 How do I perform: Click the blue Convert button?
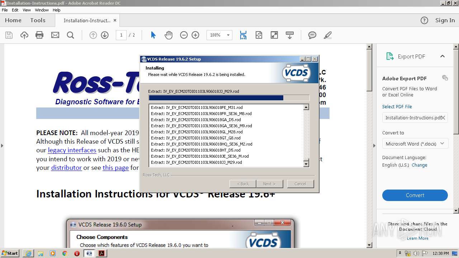click(x=415, y=195)
